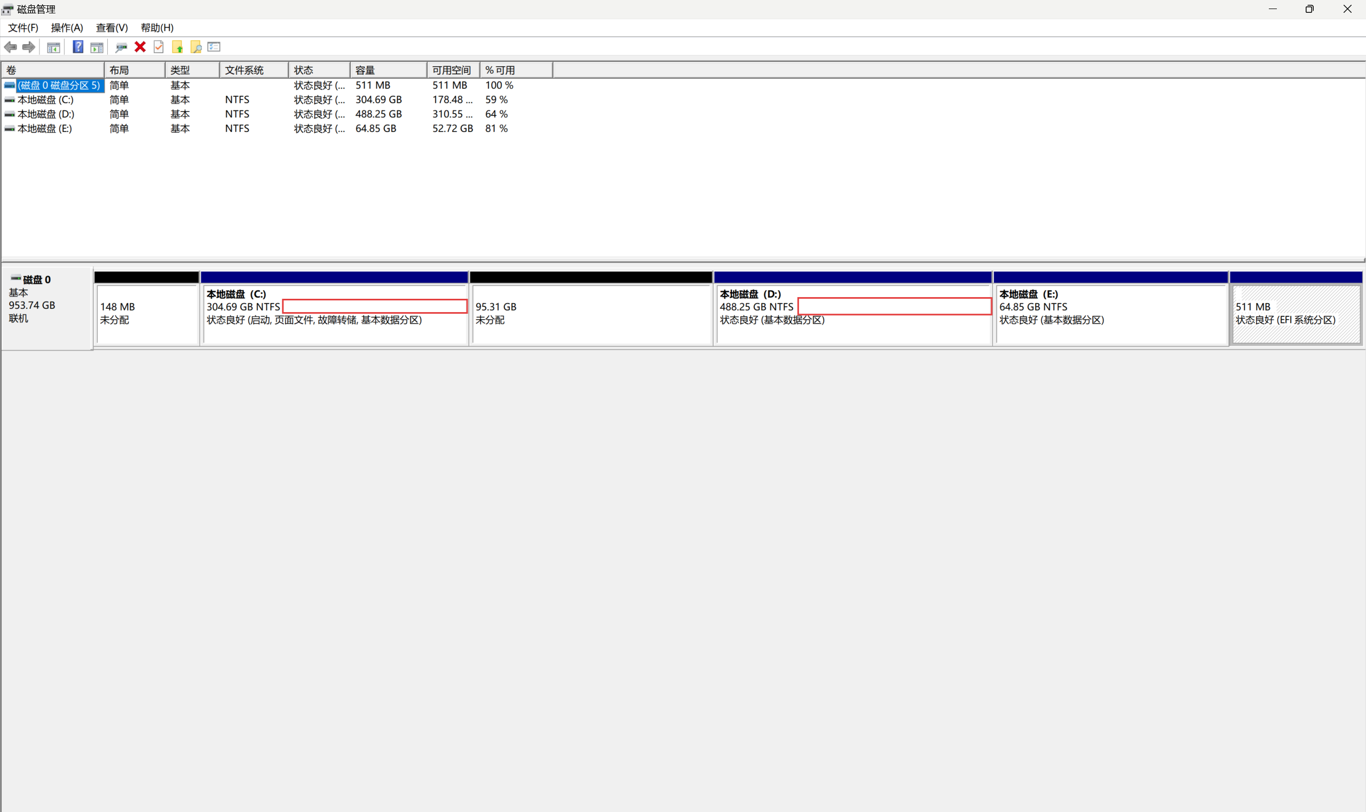Open the 文件(F) menu
Viewport: 1366px width, 812px height.
pos(23,27)
